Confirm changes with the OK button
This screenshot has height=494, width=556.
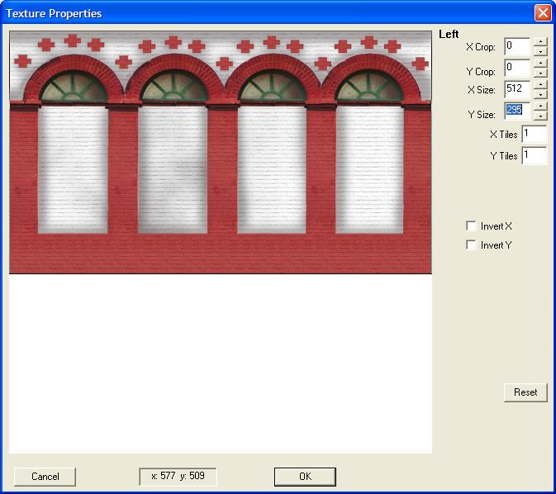305,477
